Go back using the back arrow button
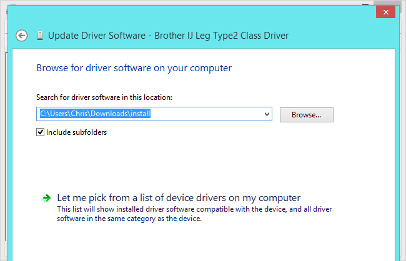This screenshot has width=406, height=261. tap(22, 36)
